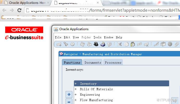Click the Oracle e-business suite logo
Screen dimensions: 180x104
point(24,33)
